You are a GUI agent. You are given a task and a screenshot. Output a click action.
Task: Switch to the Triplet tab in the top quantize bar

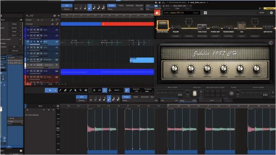pos(121,5)
